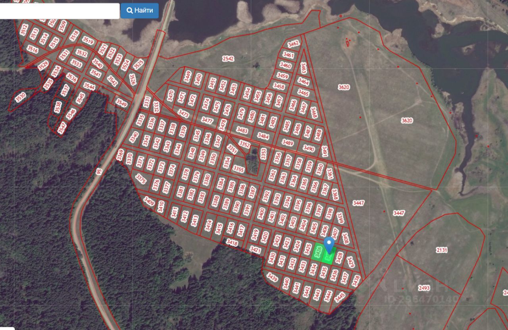Image resolution: width=508 pixels, height=330 pixels.
Task: Select land parcel 2542
Action: [x=228, y=59]
